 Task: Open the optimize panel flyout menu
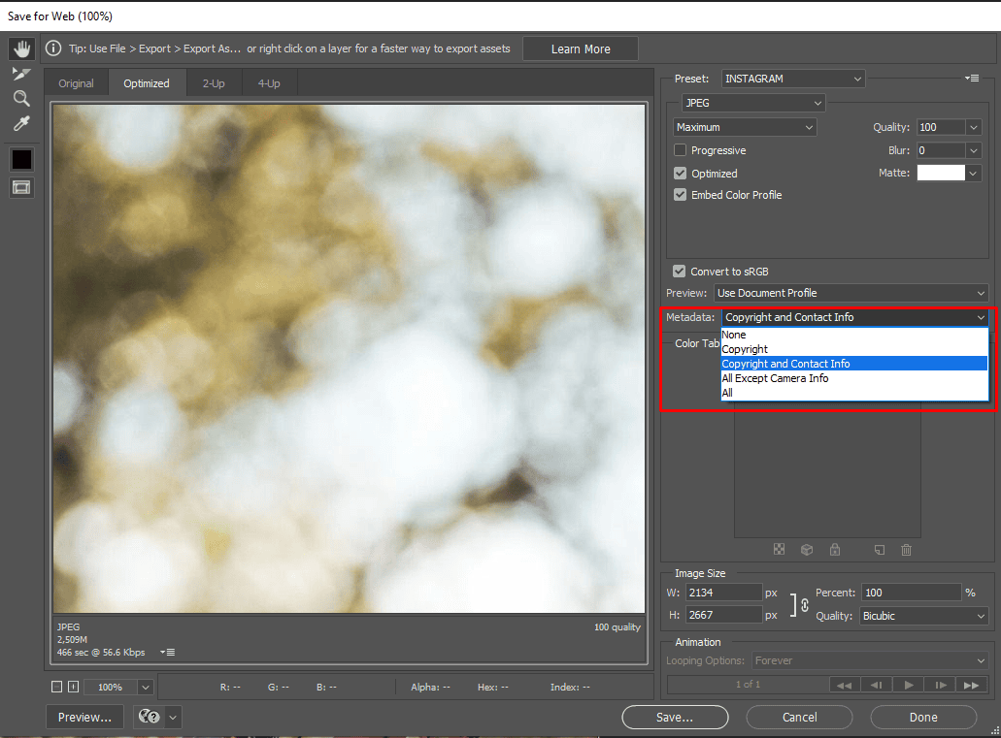[971, 79]
